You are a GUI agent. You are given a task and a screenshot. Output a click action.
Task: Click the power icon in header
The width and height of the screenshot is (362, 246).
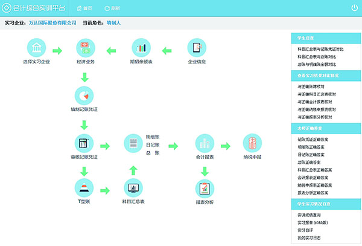click(x=354, y=8)
